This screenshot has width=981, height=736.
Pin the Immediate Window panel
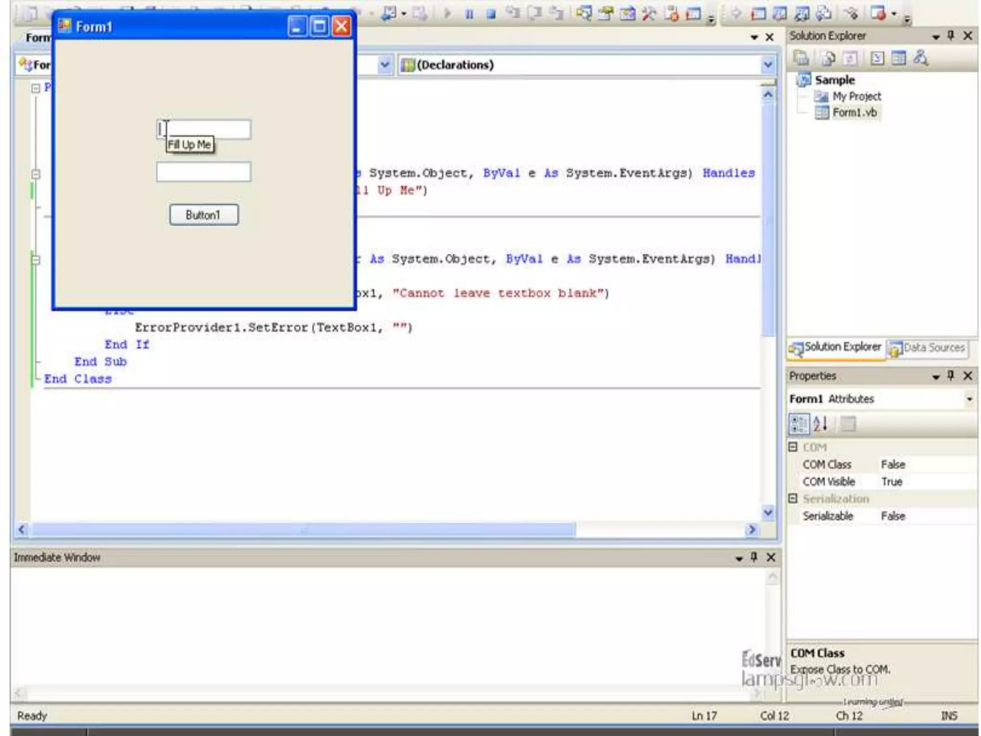(x=754, y=557)
